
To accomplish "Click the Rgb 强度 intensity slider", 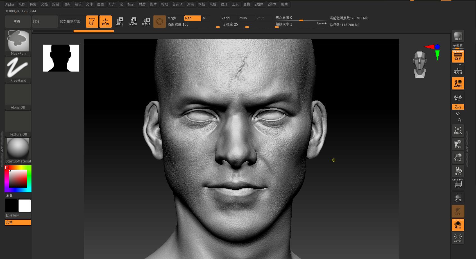I will click(193, 24).
